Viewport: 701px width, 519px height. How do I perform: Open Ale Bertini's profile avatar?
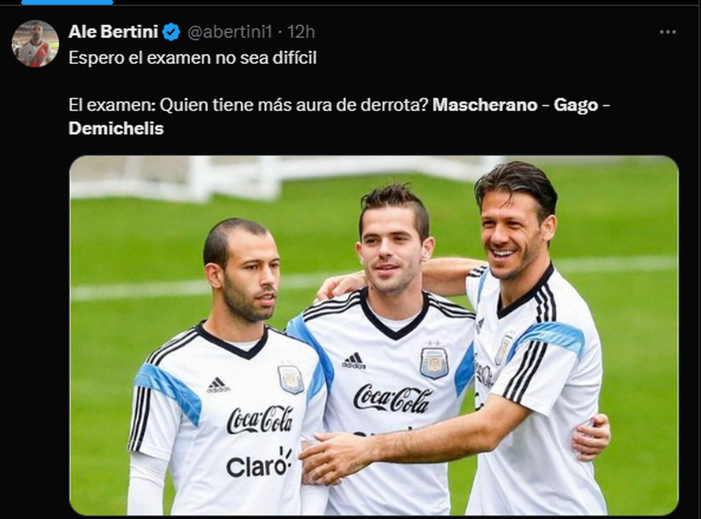(35, 43)
